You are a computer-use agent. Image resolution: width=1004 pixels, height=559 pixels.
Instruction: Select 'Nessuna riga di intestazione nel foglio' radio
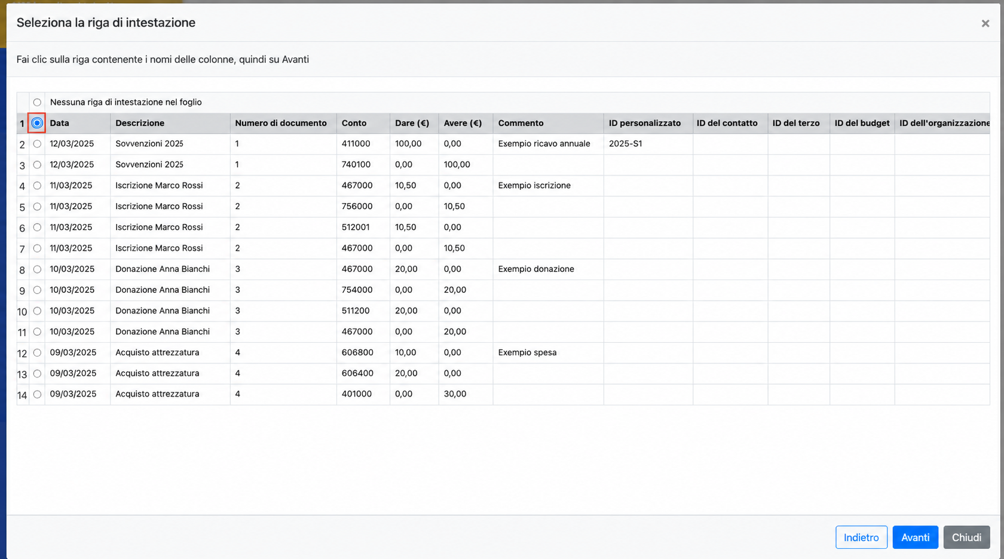(37, 102)
